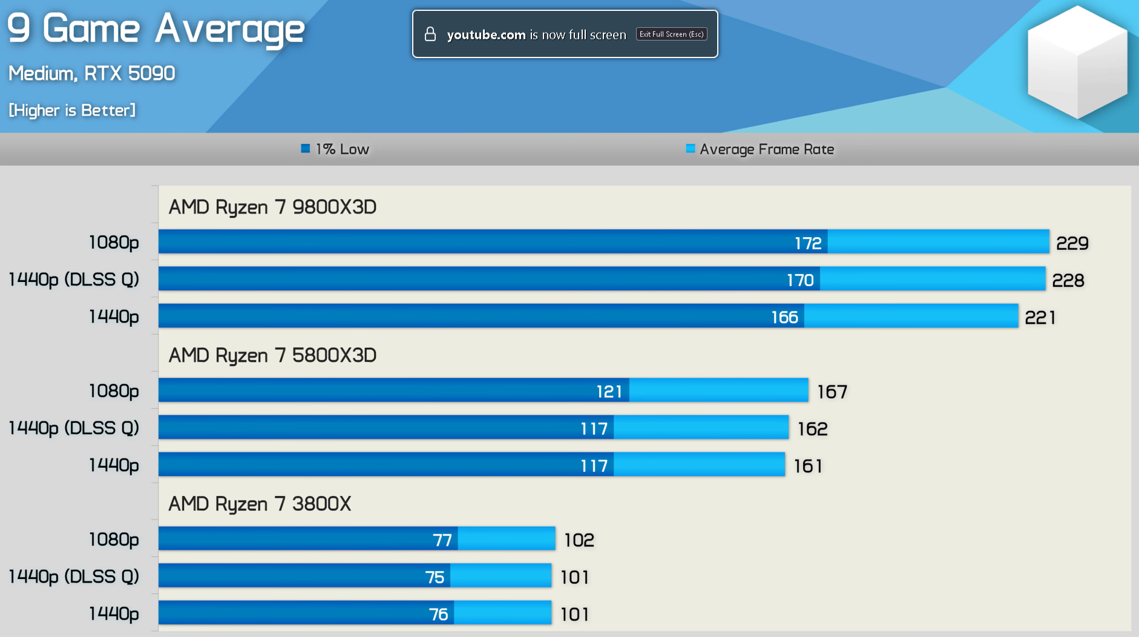Click the 161 average value
This screenshot has height=637, width=1139.
(x=808, y=466)
